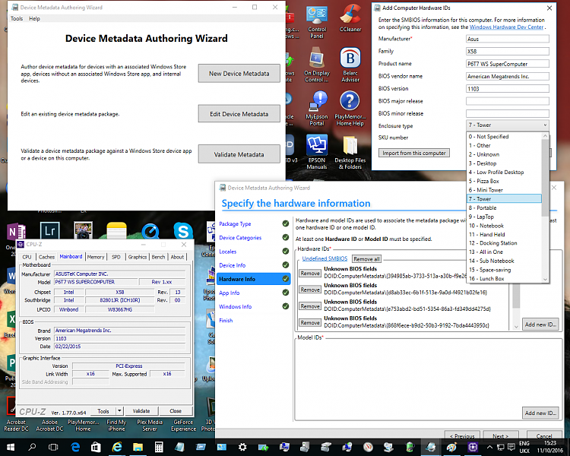The image size is (570, 456).
Task: Select '3 - Desktop' enclosure option
Action: (x=504, y=163)
